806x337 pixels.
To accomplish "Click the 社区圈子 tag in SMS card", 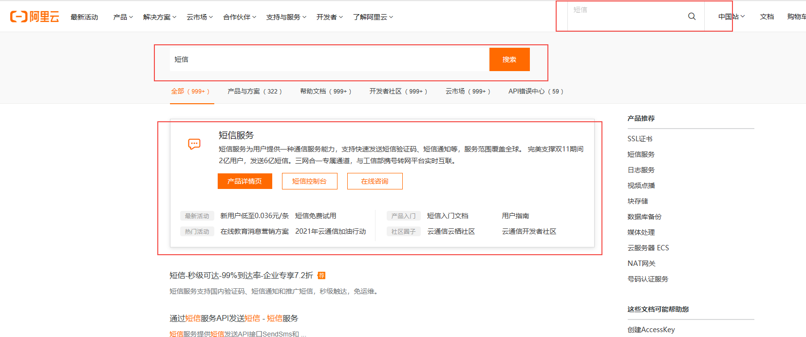I will pos(403,231).
